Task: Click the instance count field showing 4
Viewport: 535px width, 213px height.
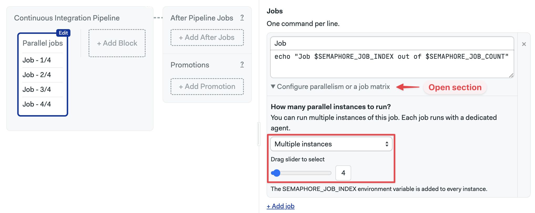Action: click(343, 173)
